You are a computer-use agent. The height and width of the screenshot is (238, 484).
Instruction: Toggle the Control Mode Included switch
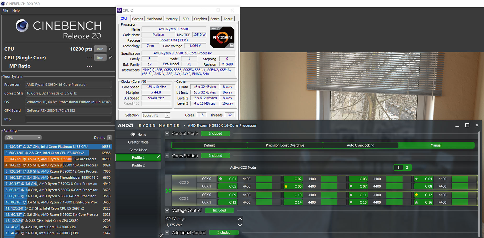pos(216,134)
